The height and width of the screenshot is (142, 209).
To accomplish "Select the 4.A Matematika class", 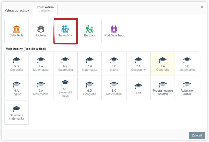I will 41,64.
